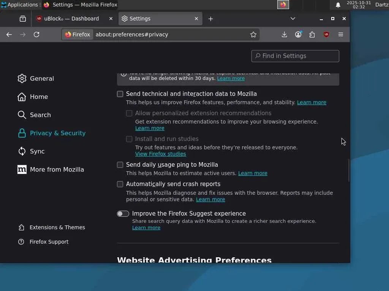389x291 pixels.
Task: Open the Firefox hamburger application menu
Action: click(341, 34)
